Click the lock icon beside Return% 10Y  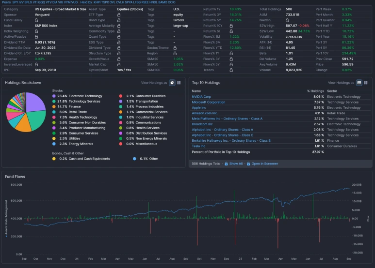[231, 26]
